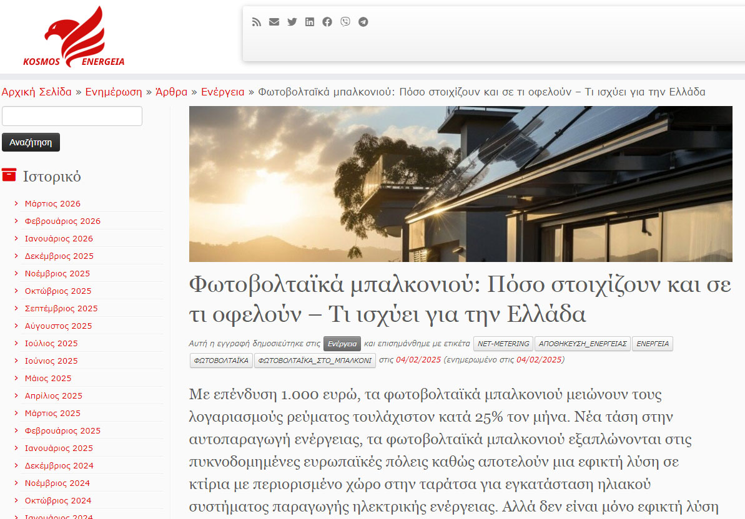
Task: Go to Αρχική Σελίδα breadcrumb
Action: [36, 92]
